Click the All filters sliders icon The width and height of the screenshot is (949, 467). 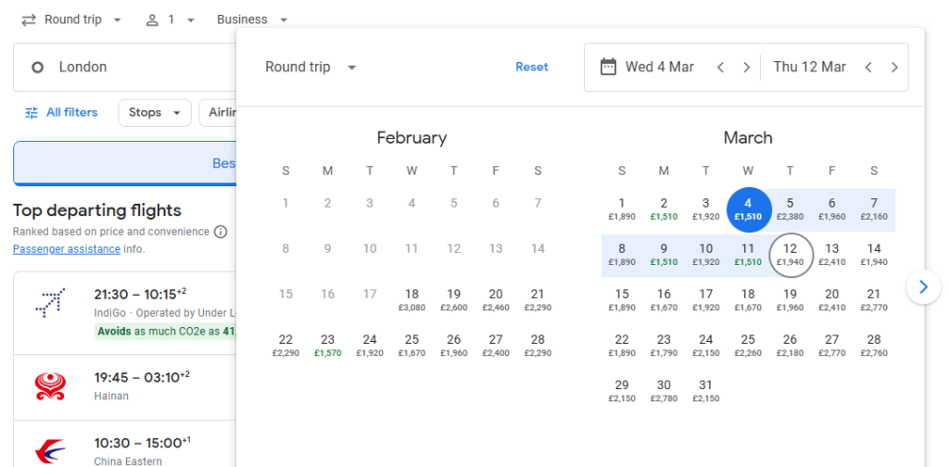32,113
